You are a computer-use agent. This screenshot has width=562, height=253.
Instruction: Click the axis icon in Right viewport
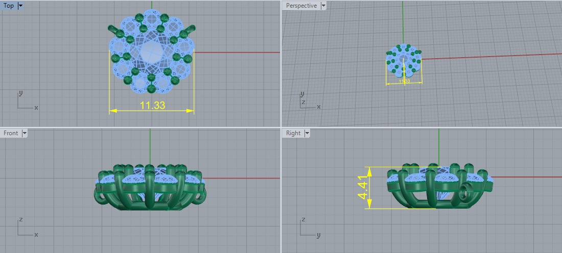(309, 227)
